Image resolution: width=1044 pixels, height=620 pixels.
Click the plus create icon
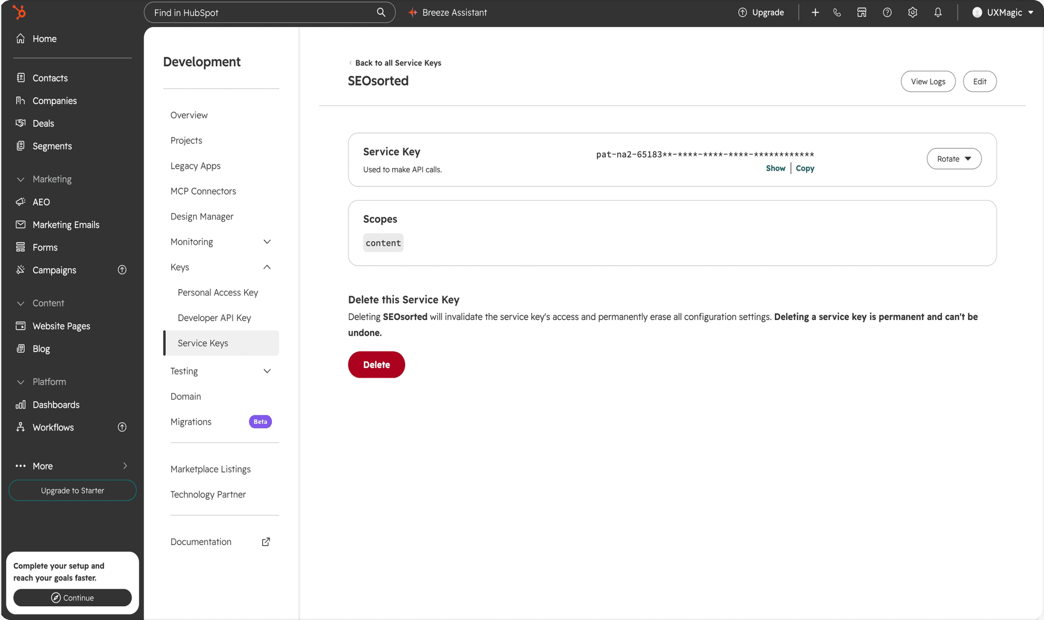[815, 12]
